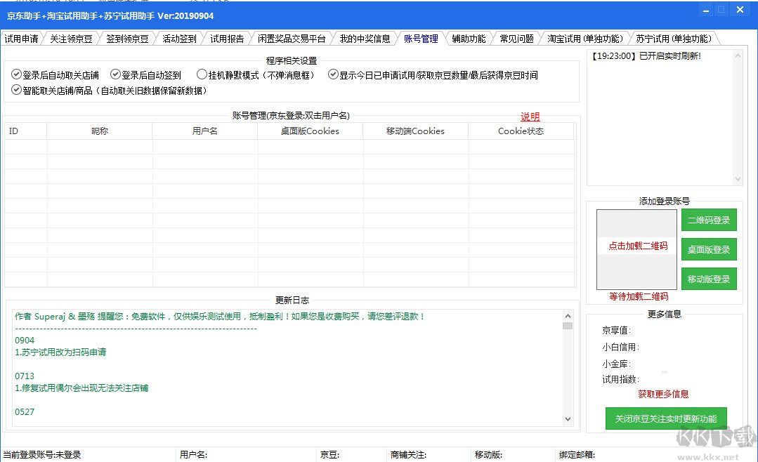Viewport: 758px width, 462px height.
Task: Toggle 登录后自动签到 checkbox
Action: tap(116, 74)
